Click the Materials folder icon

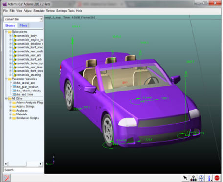click(14, 114)
